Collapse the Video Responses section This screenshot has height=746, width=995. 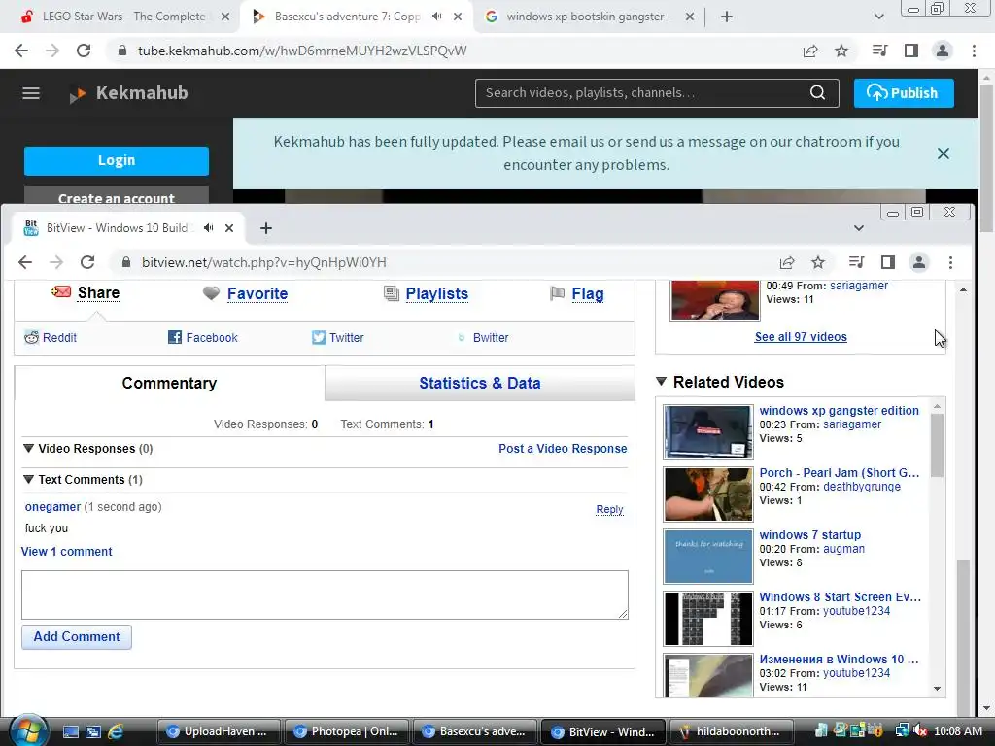(x=28, y=448)
